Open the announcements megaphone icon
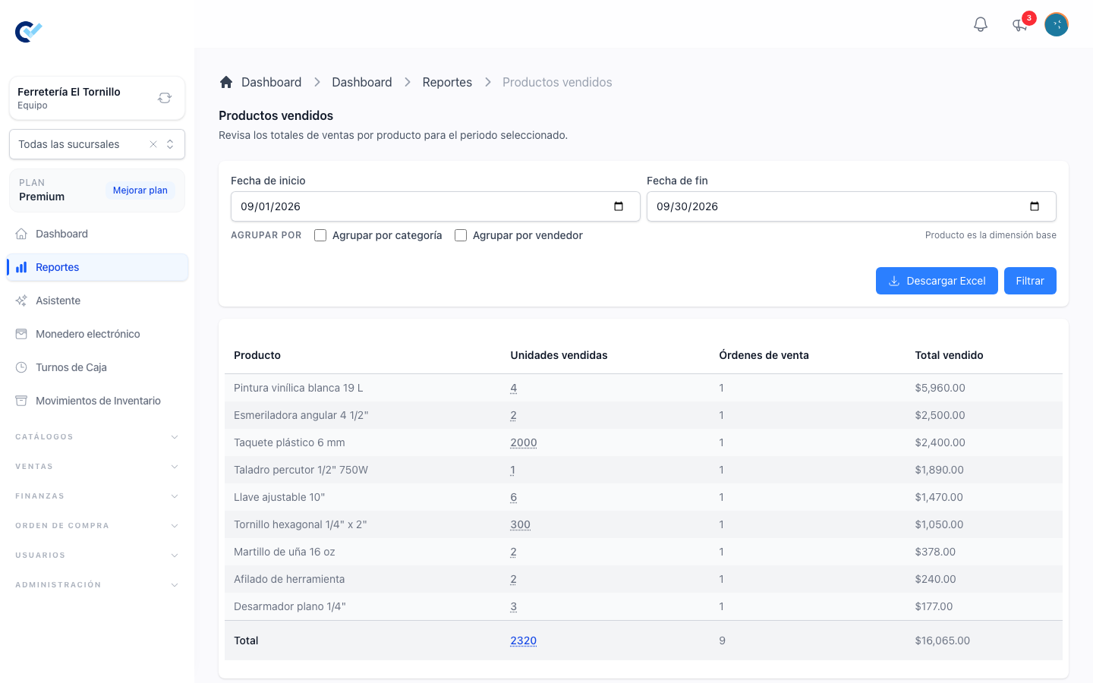 click(x=1019, y=25)
